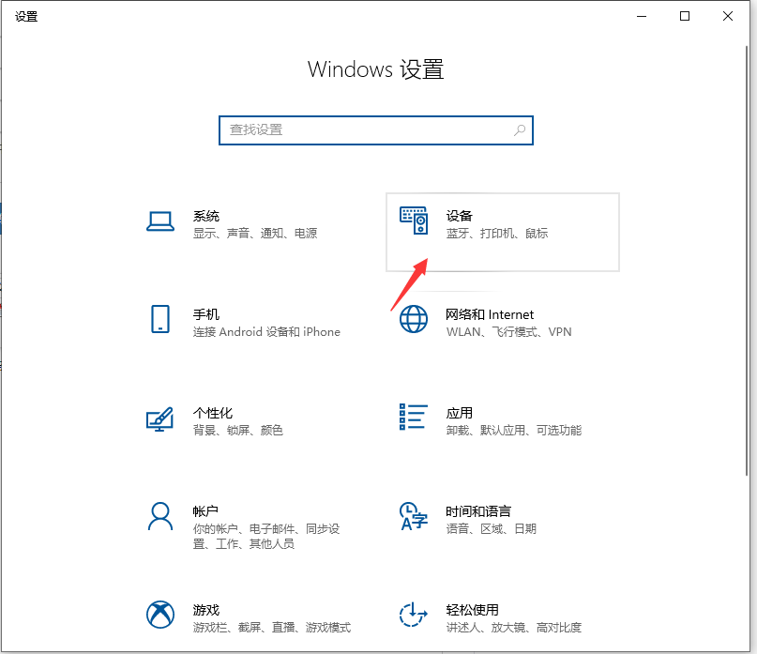
Task: Click the clock and letter icon for 时间和语言
Action: pyautogui.click(x=414, y=516)
